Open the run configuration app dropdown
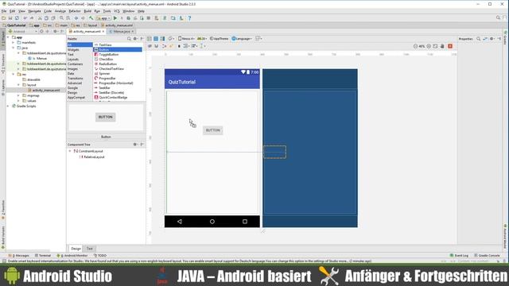This screenshot has height=286, width=509. coord(104,18)
